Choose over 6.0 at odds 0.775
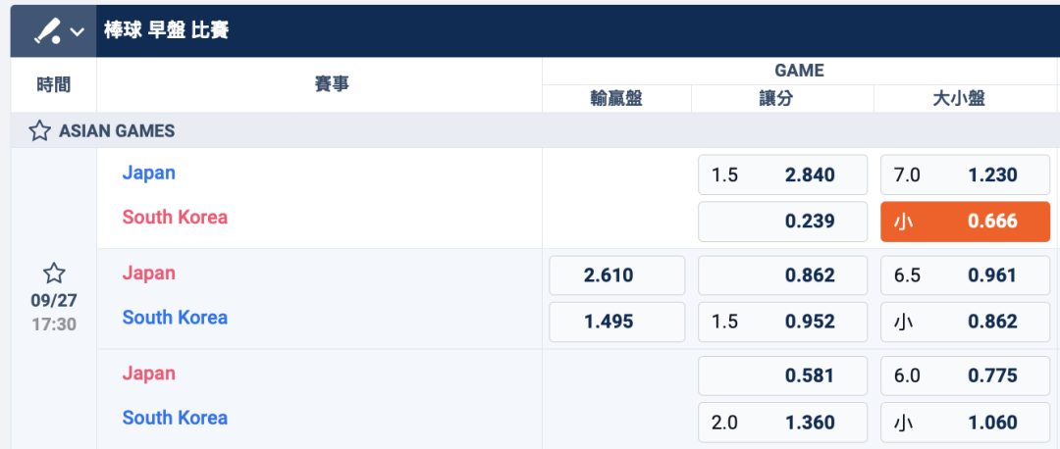Image resolution: width=1060 pixels, height=449 pixels. 966,375
